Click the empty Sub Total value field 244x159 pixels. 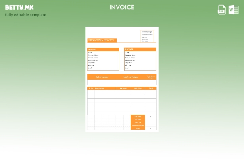[151, 116]
